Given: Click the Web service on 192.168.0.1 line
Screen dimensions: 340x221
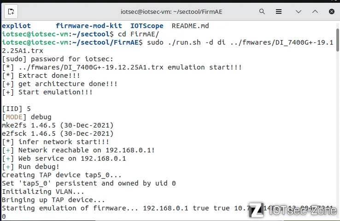Looking at the screenshot, I should click(x=64, y=158).
